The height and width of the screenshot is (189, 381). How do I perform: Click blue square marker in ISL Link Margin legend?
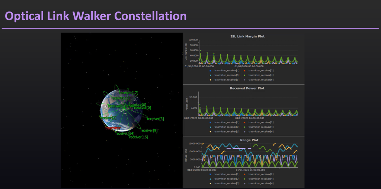[210, 70]
